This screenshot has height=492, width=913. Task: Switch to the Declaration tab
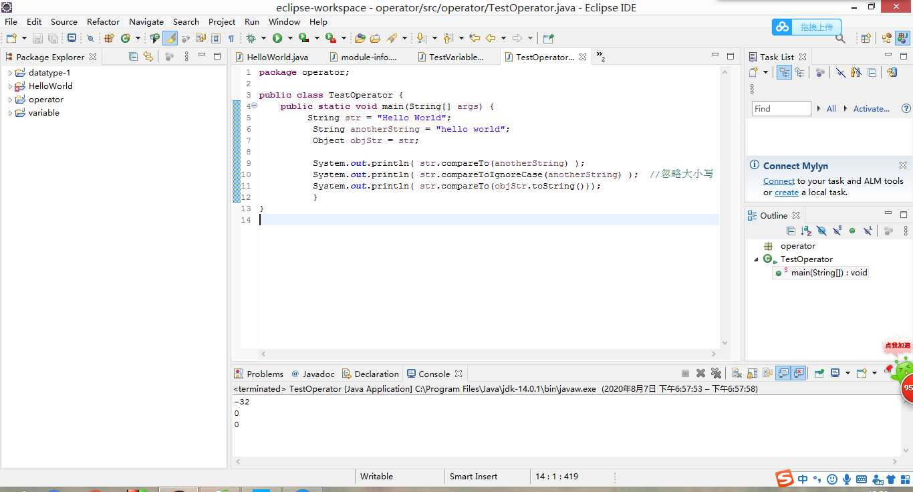click(x=370, y=374)
